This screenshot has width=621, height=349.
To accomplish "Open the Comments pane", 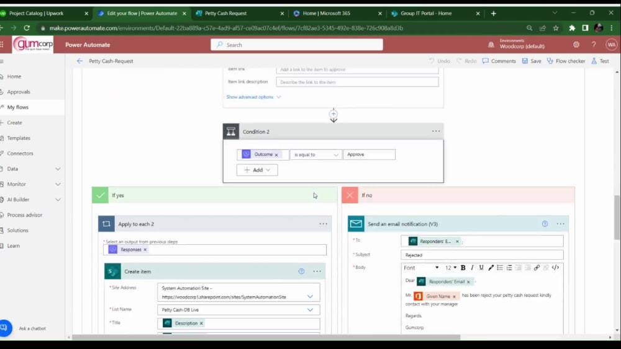I will pos(499,61).
